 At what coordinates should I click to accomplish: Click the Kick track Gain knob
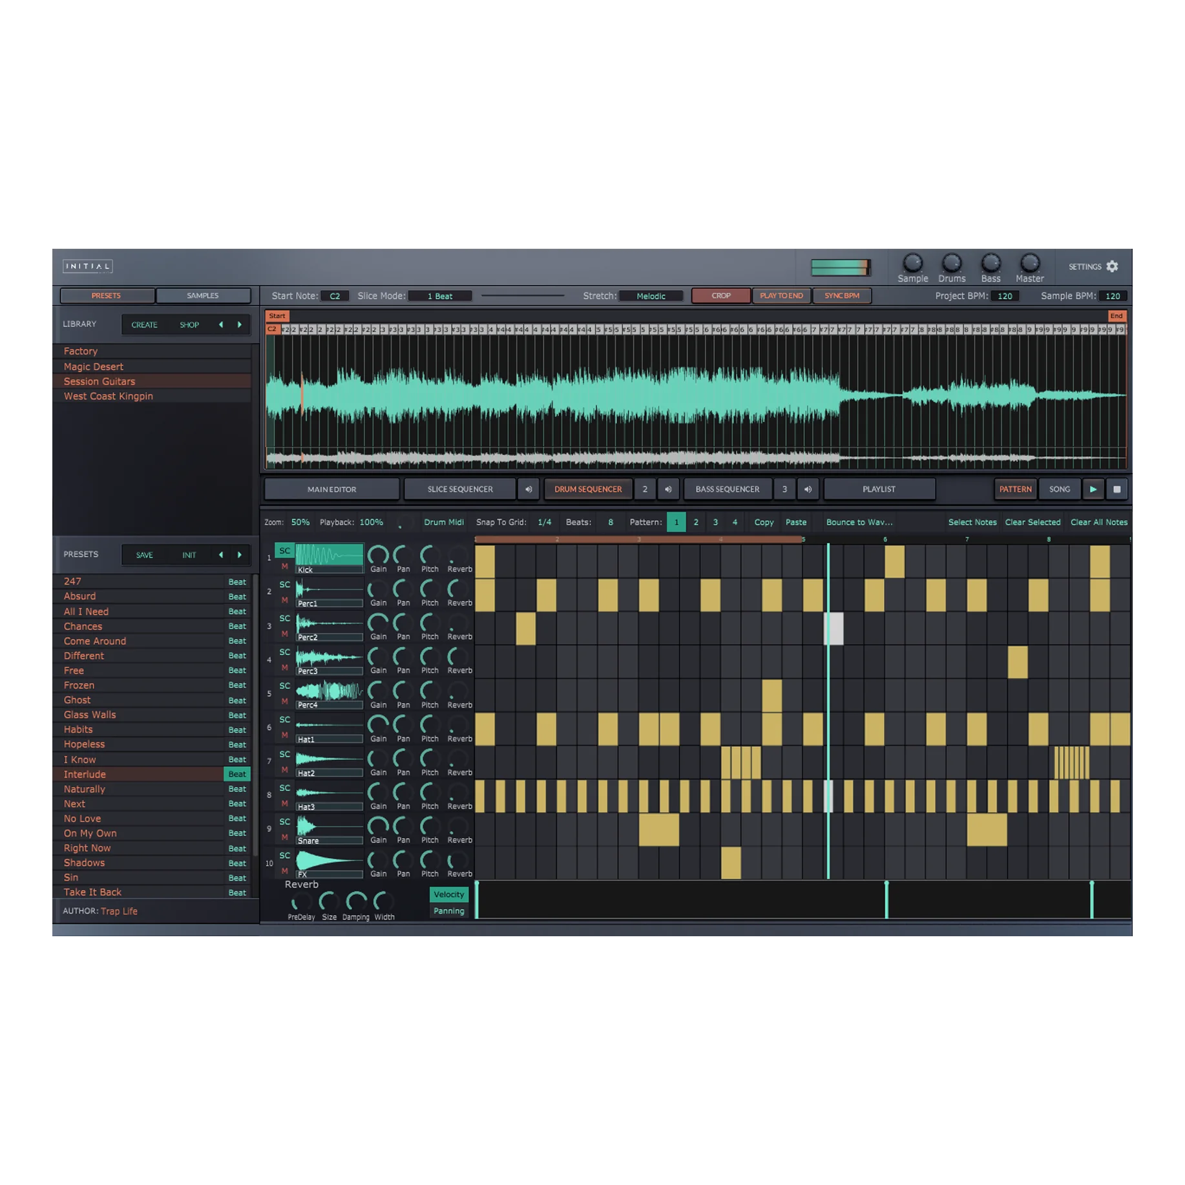coord(378,555)
